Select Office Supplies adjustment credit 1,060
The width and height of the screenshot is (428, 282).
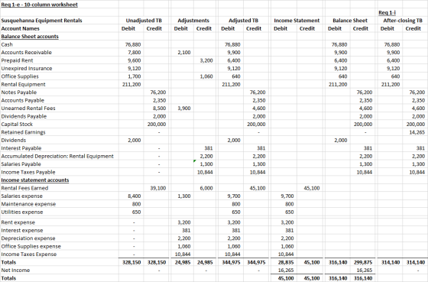(x=206, y=76)
